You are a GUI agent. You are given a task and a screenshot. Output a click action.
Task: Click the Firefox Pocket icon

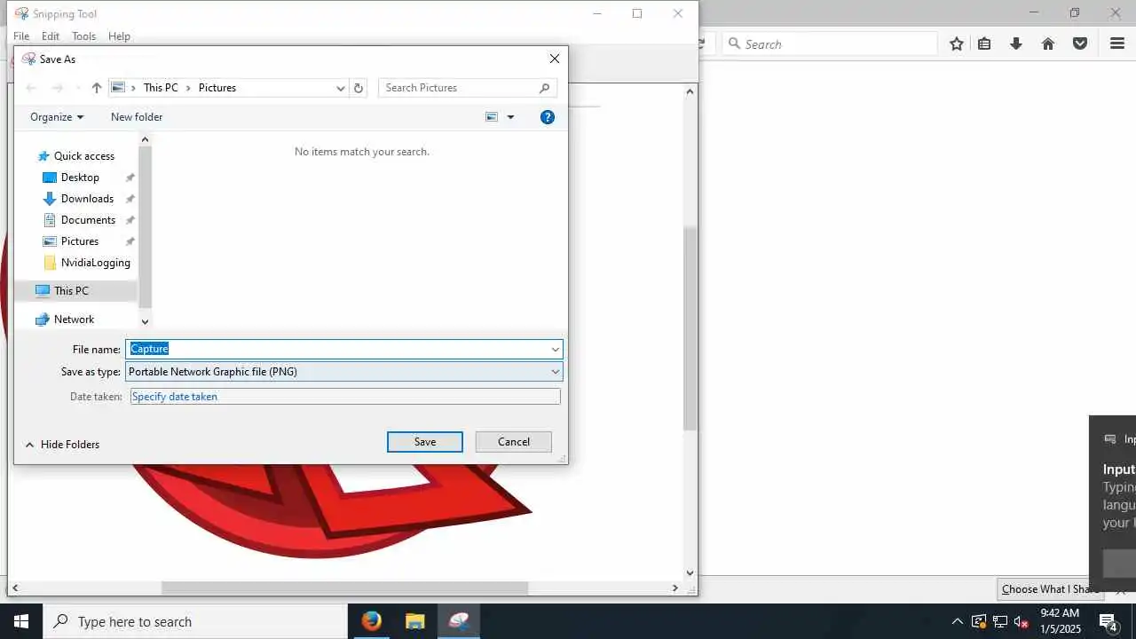click(x=1080, y=43)
